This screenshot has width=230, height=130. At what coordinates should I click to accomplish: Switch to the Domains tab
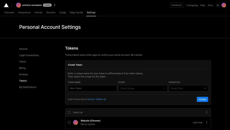(51, 13)
